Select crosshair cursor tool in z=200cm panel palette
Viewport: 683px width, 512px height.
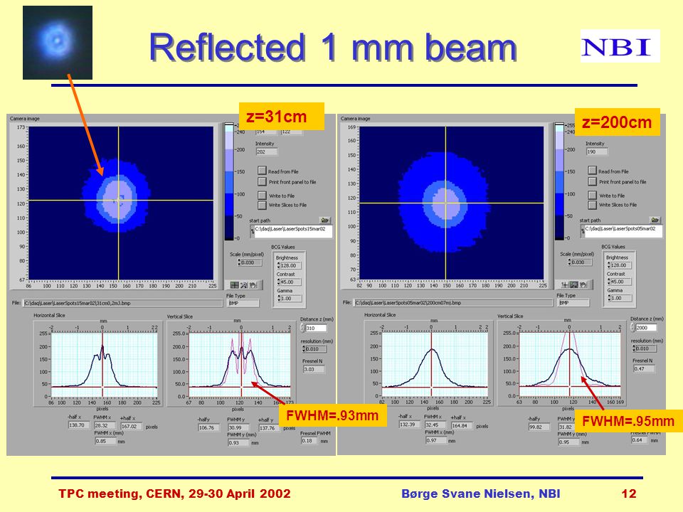(565, 284)
